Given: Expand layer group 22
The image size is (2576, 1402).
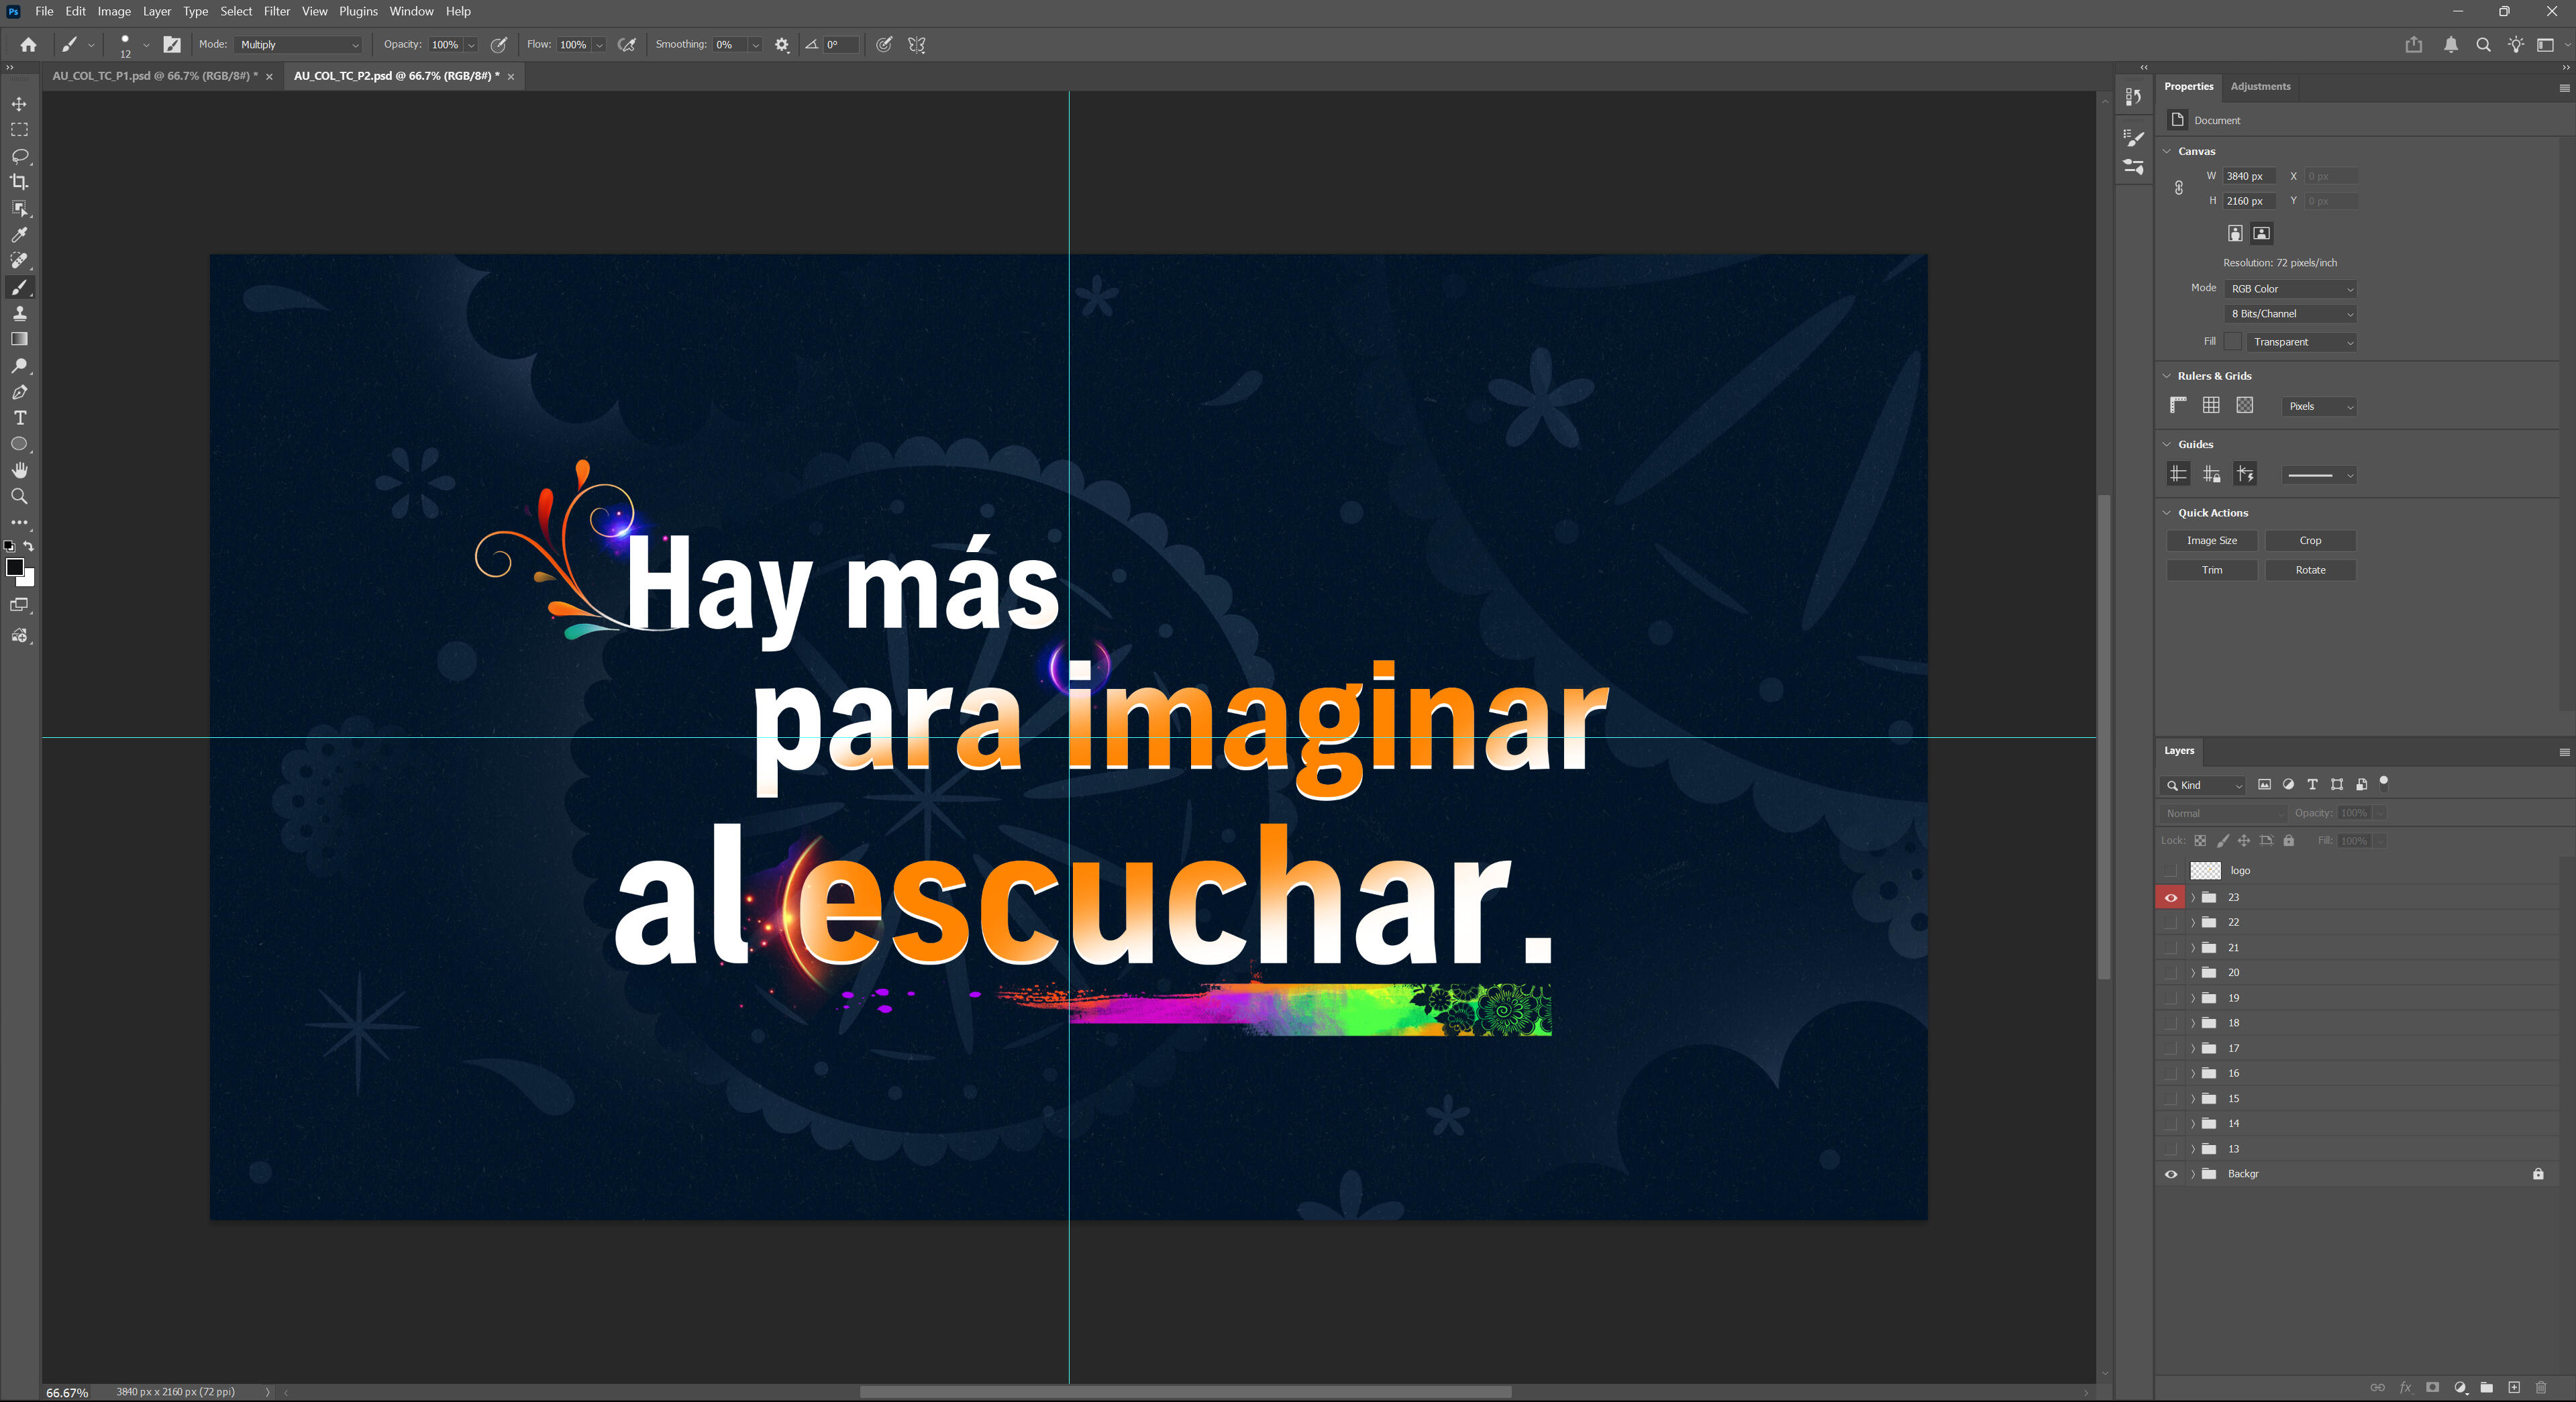Looking at the screenshot, I should pos(2193,923).
